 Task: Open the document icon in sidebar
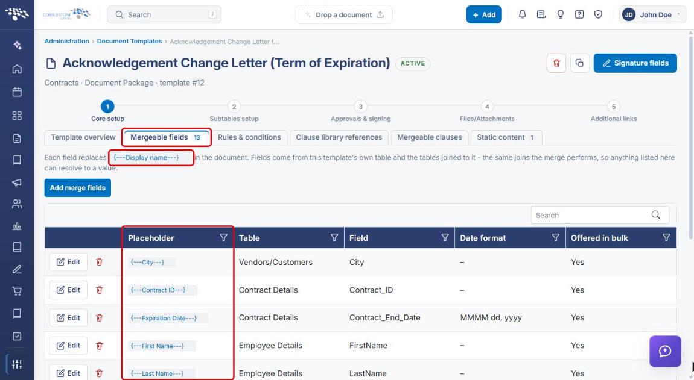tap(17, 139)
